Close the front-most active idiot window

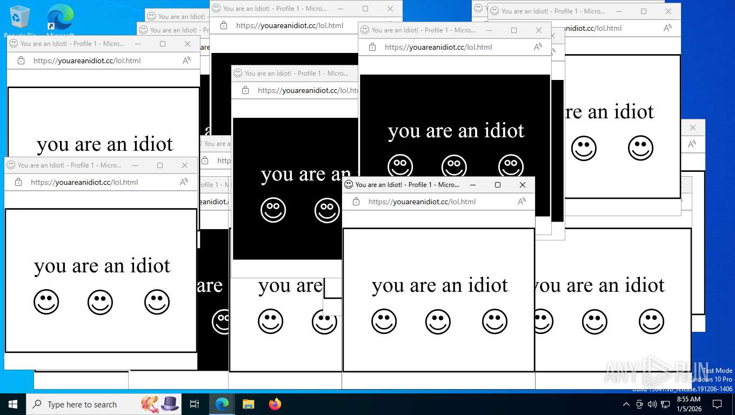point(523,185)
